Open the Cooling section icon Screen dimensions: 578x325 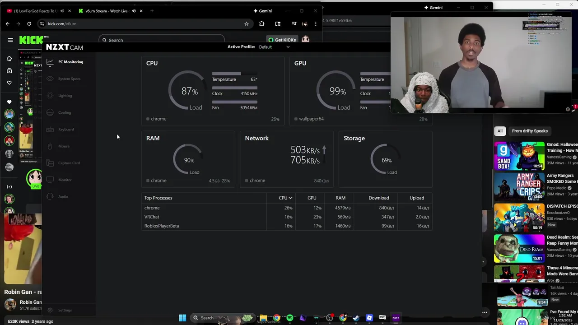[x=50, y=112]
